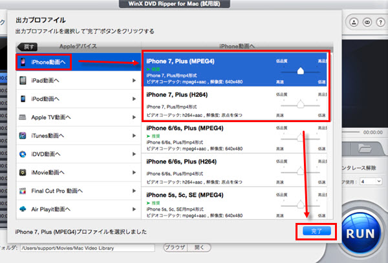
Task: Click the 開く open button
Action: coord(199,247)
